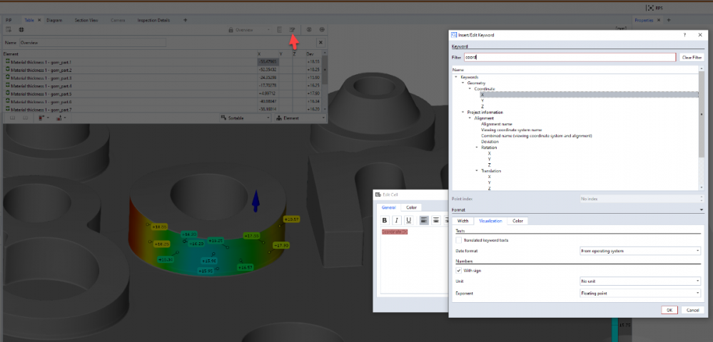Open the Unit dropdown
The image size is (713, 342).
click(640, 281)
